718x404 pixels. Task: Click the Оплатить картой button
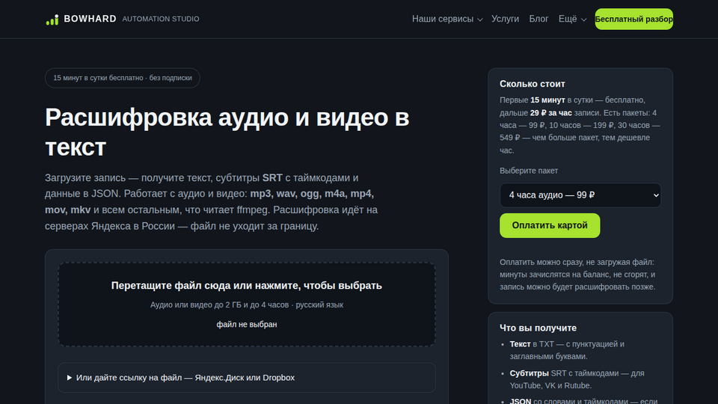550,225
